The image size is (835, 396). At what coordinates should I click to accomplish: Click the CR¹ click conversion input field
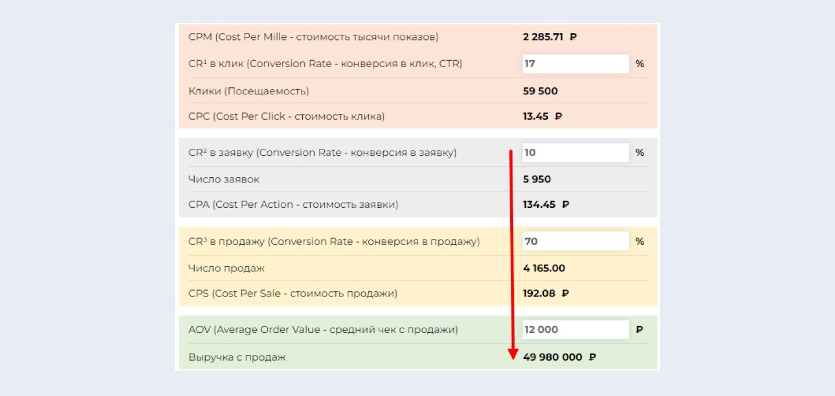tap(575, 64)
